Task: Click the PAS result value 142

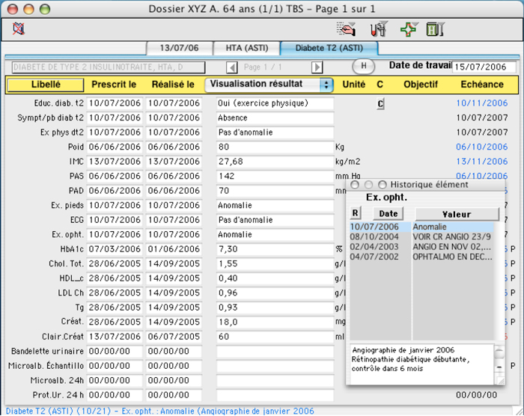Action: (x=275, y=177)
